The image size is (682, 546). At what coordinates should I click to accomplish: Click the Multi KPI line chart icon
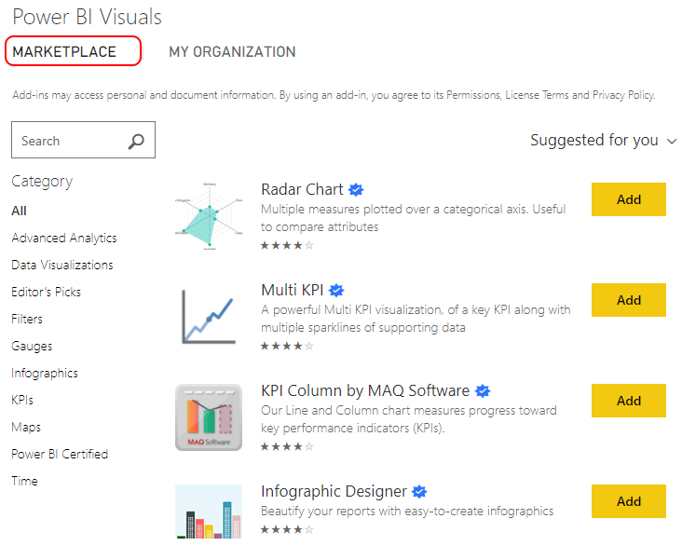click(209, 317)
